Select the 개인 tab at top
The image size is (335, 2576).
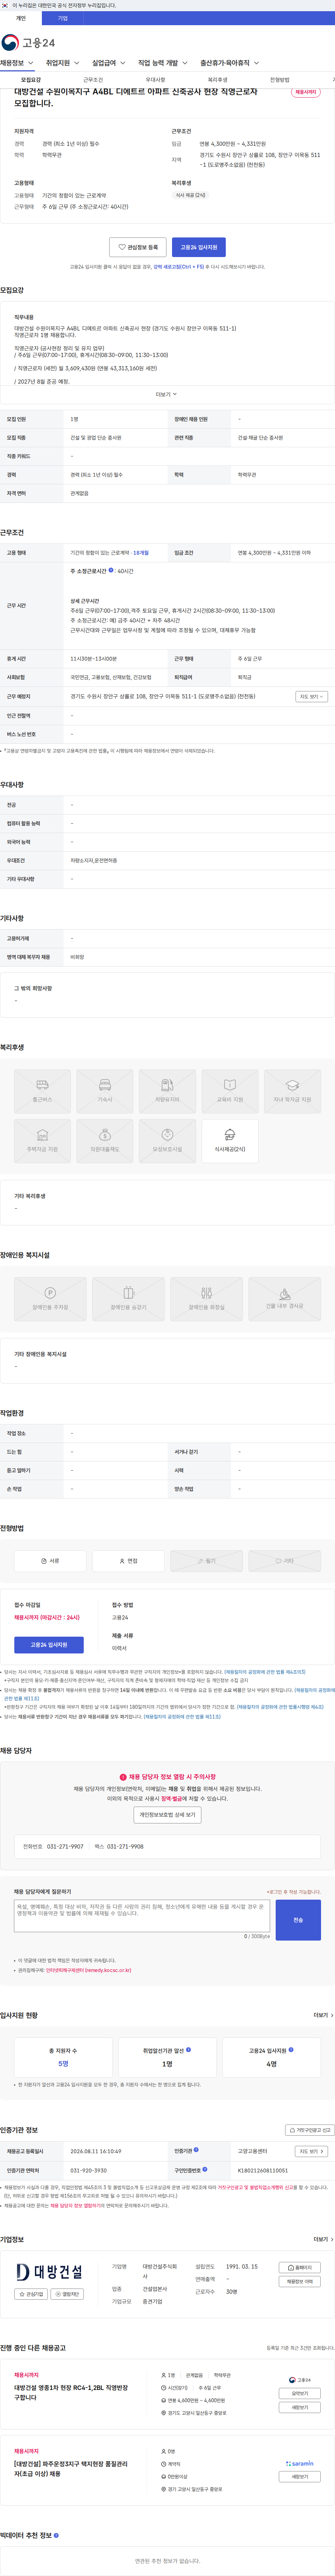(21, 18)
